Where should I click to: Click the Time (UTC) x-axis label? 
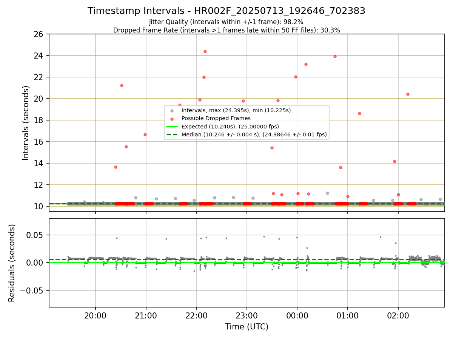point(247,327)
